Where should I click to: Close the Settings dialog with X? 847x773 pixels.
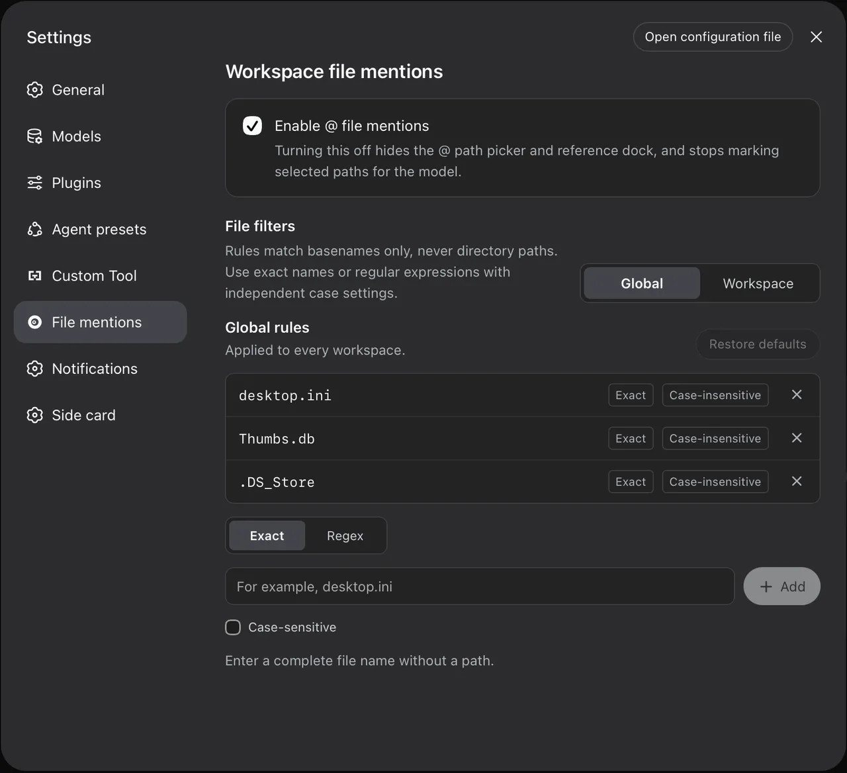pos(817,37)
